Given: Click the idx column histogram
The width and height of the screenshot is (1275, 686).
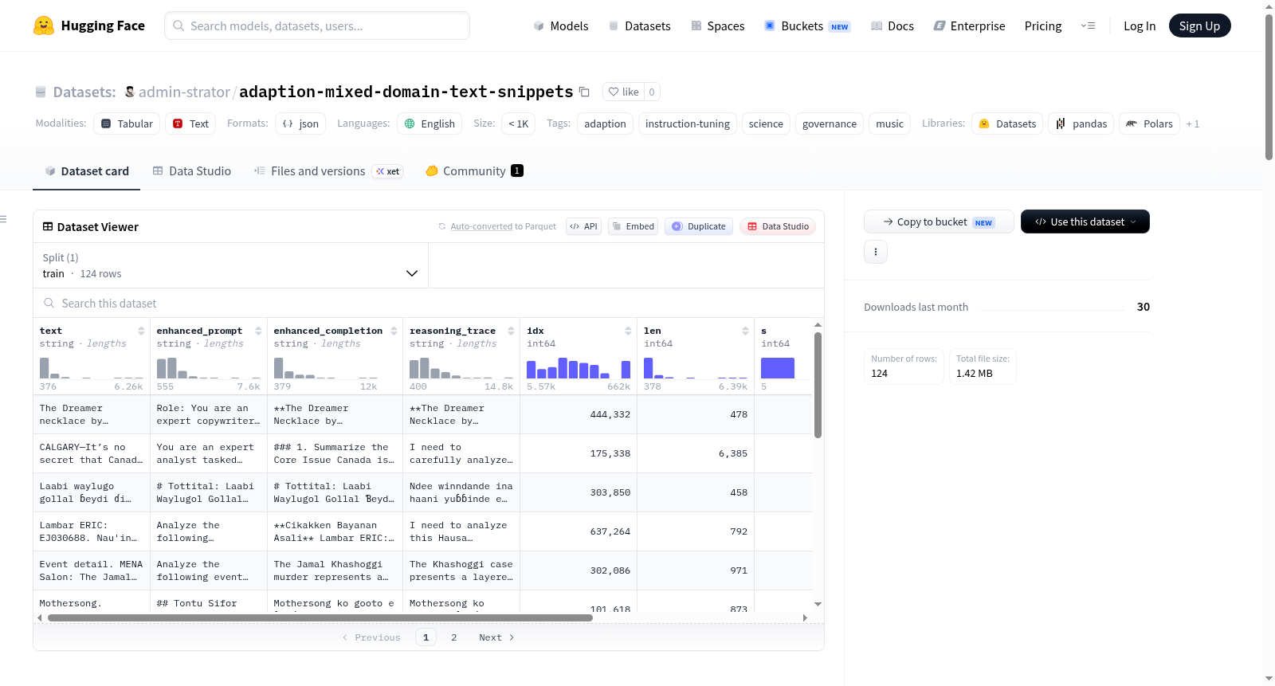Looking at the screenshot, I should 579,368.
